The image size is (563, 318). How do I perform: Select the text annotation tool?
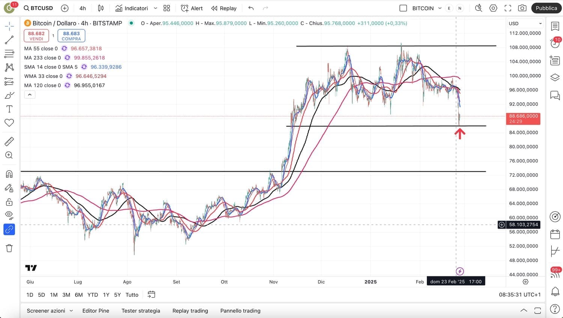pyautogui.click(x=9, y=109)
